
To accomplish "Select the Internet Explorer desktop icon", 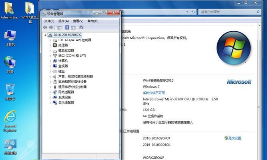I will click(10, 121).
